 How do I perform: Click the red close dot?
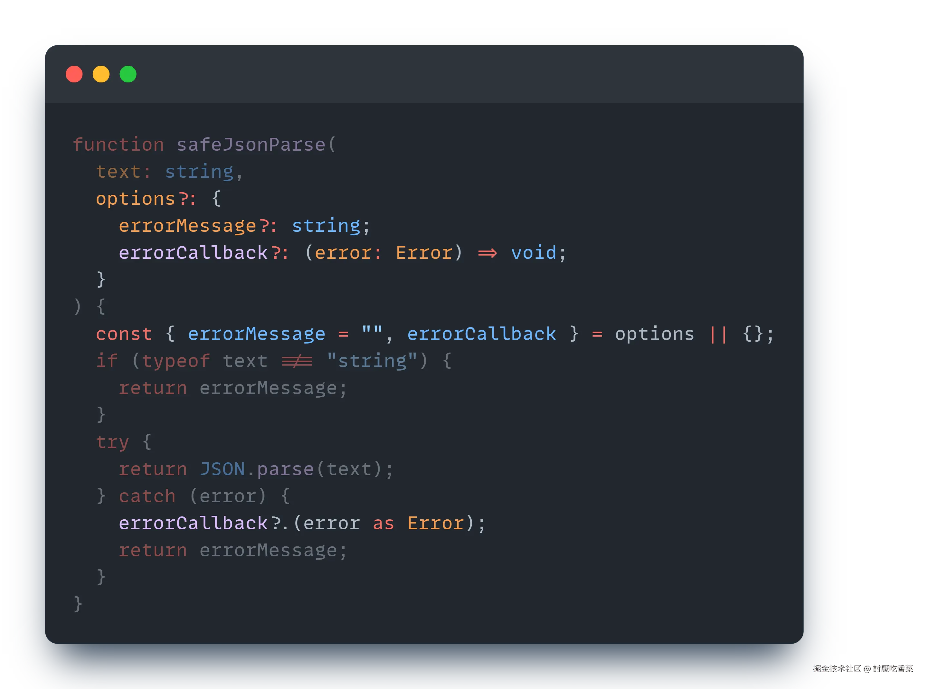point(74,74)
